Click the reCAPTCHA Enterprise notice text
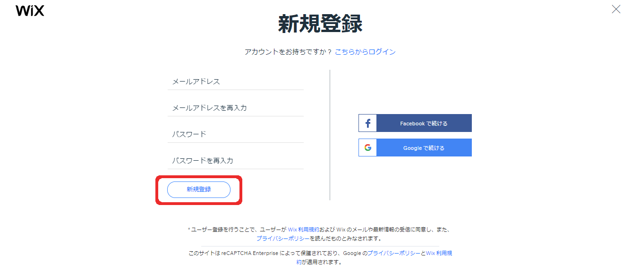The height and width of the screenshot is (271, 631). (x=264, y=253)
